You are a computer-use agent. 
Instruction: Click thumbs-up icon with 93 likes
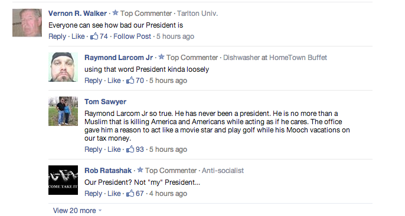130,149
